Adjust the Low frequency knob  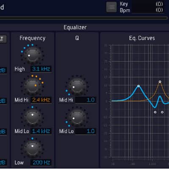click(x=32, y=149)
